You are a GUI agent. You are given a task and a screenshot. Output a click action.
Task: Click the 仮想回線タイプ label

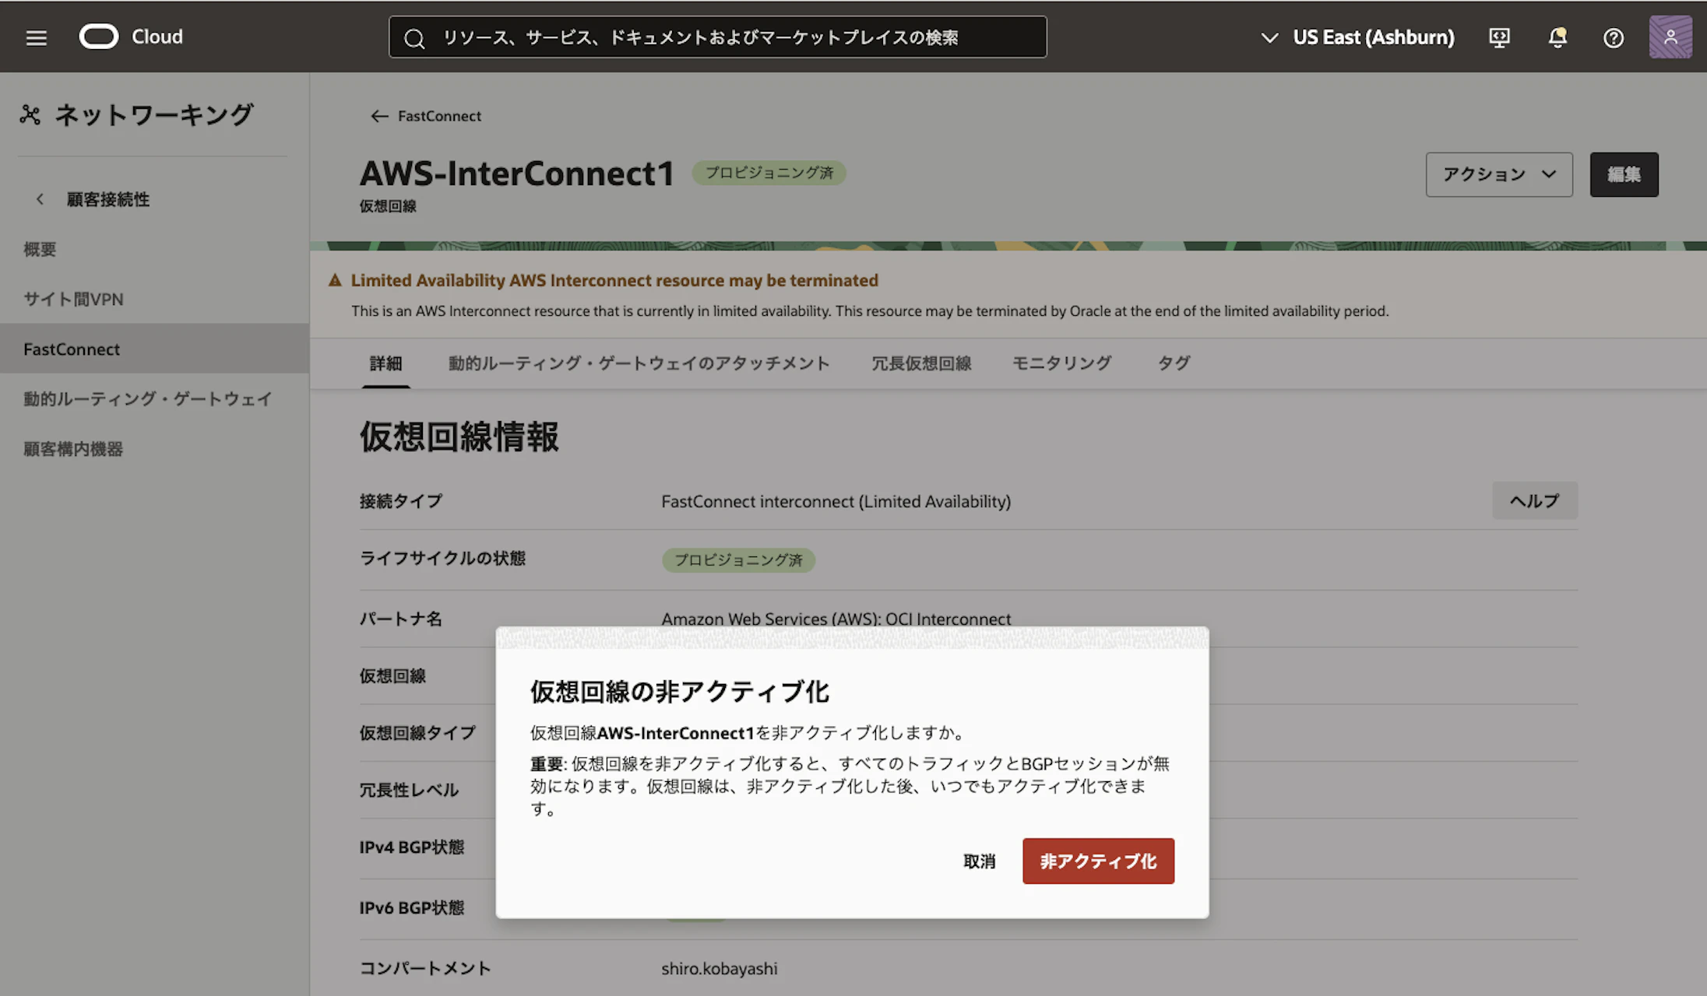point(417,733)
